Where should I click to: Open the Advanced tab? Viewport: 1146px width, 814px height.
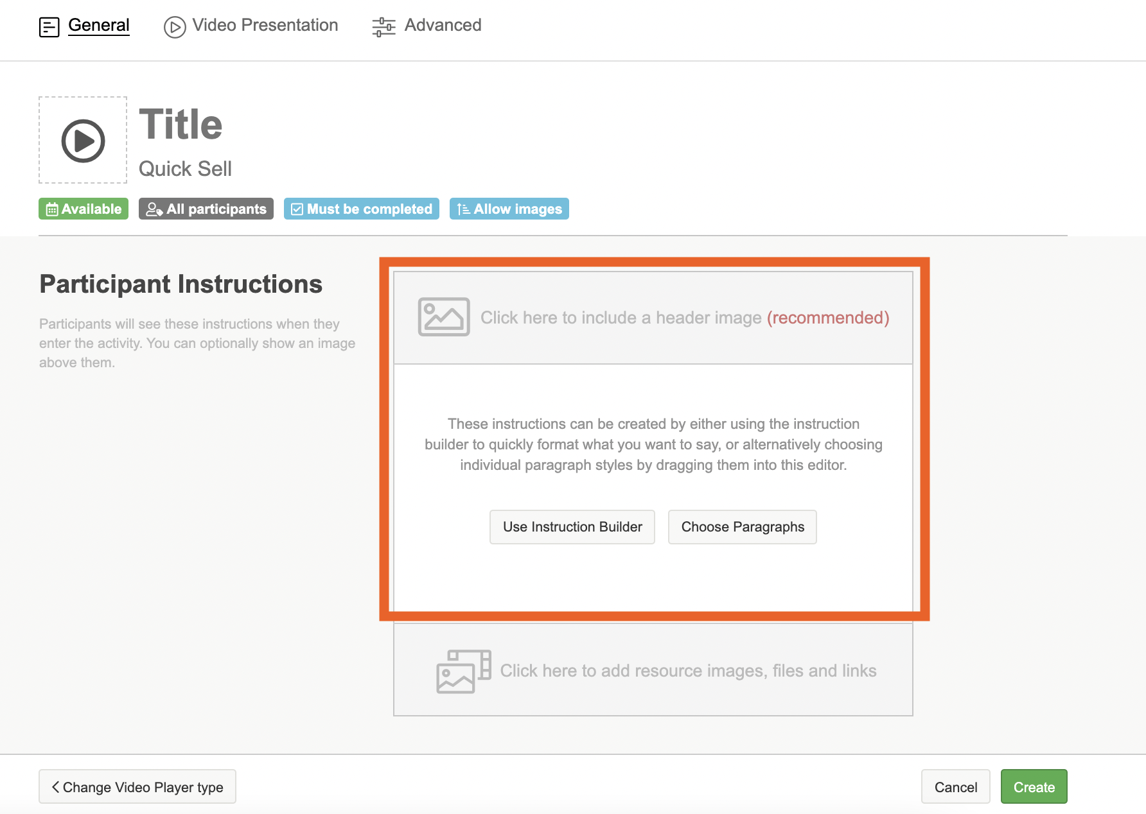[x=443, y=25]
